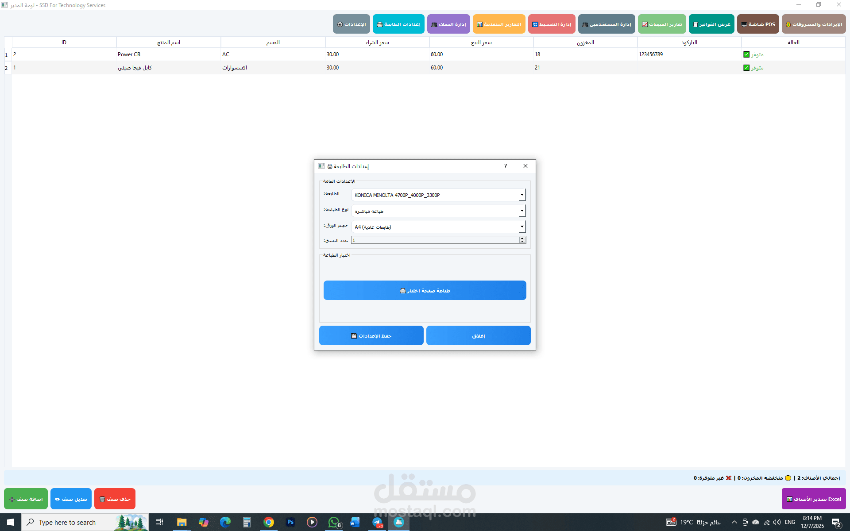This screenshot has width=850, height=531.
Task: Open invoices view (عرض الفواتير) button
Action: pos(711,24)
